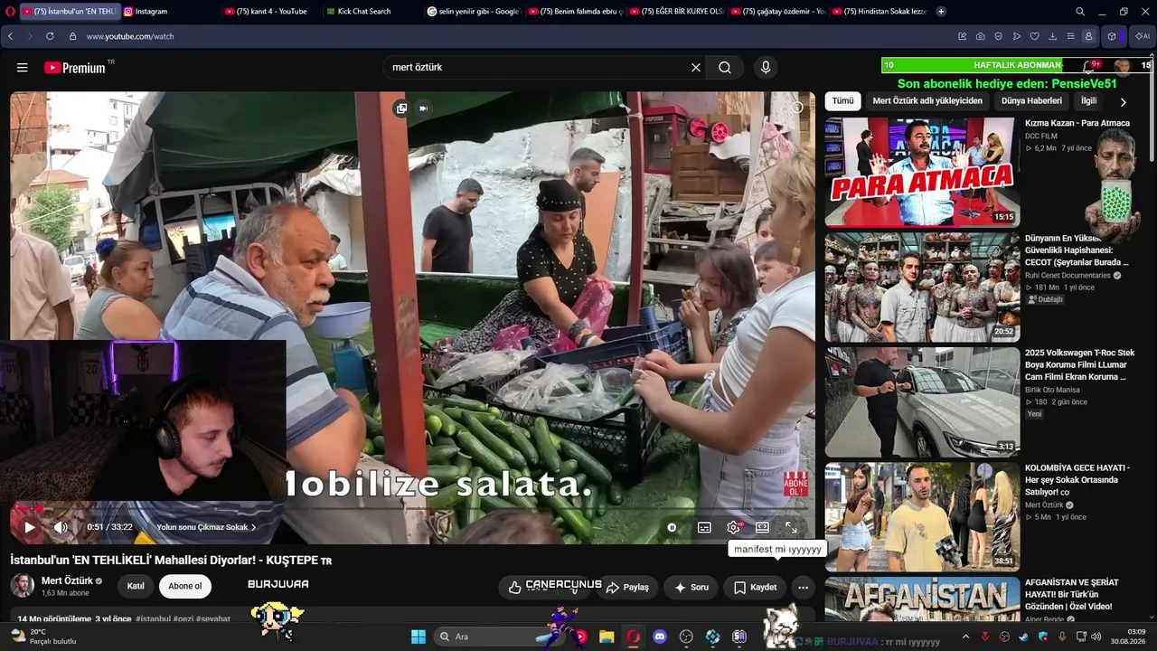Open the Soru ask button
Screen dimensions: 1157x651
691,587
